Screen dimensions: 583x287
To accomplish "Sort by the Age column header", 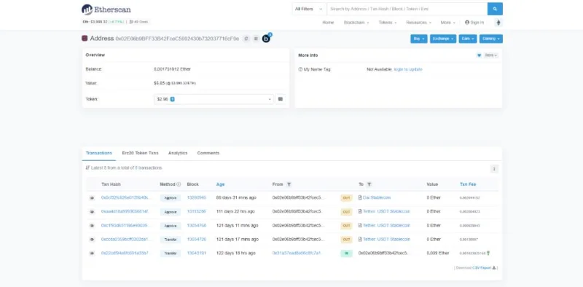I will tap(221, 184).
